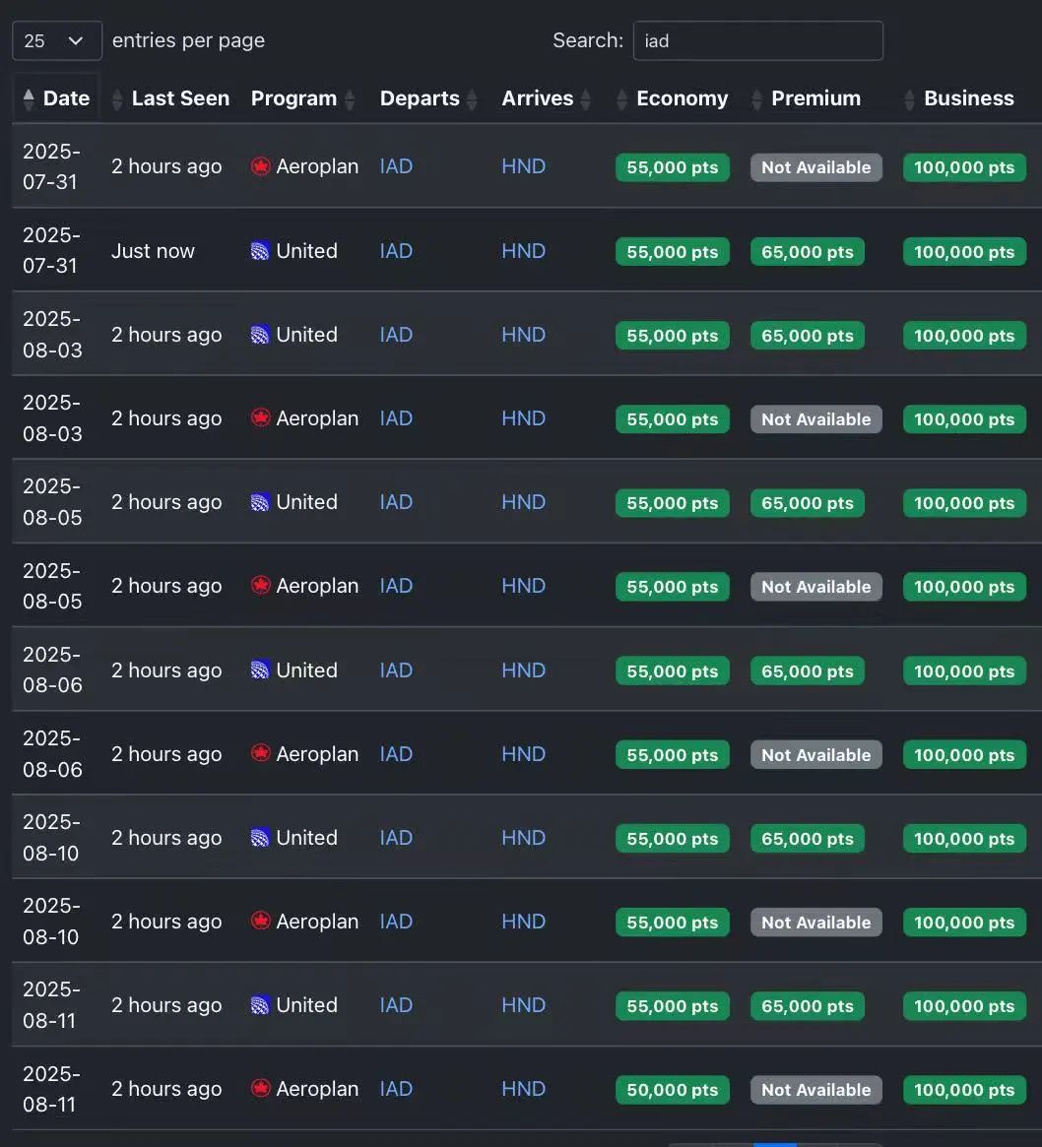Click 100,000 pts Business for United 2025-08-10
Image resolution: width=1042 pixels, height=1147 pixels.
tap(964, 839)
